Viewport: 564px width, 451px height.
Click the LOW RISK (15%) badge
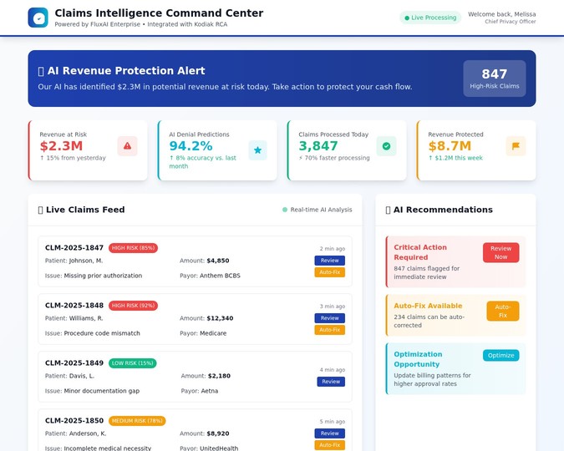(132, 362)
